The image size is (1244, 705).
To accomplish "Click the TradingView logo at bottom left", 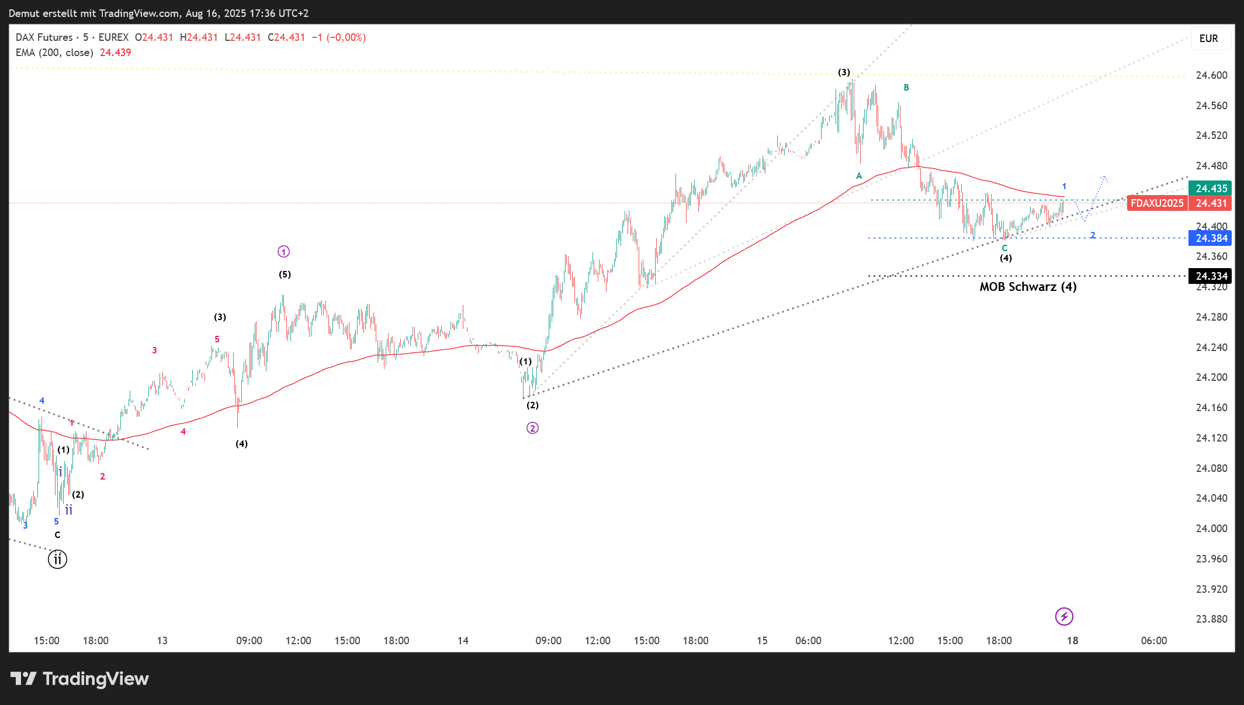I will [79, 679].
